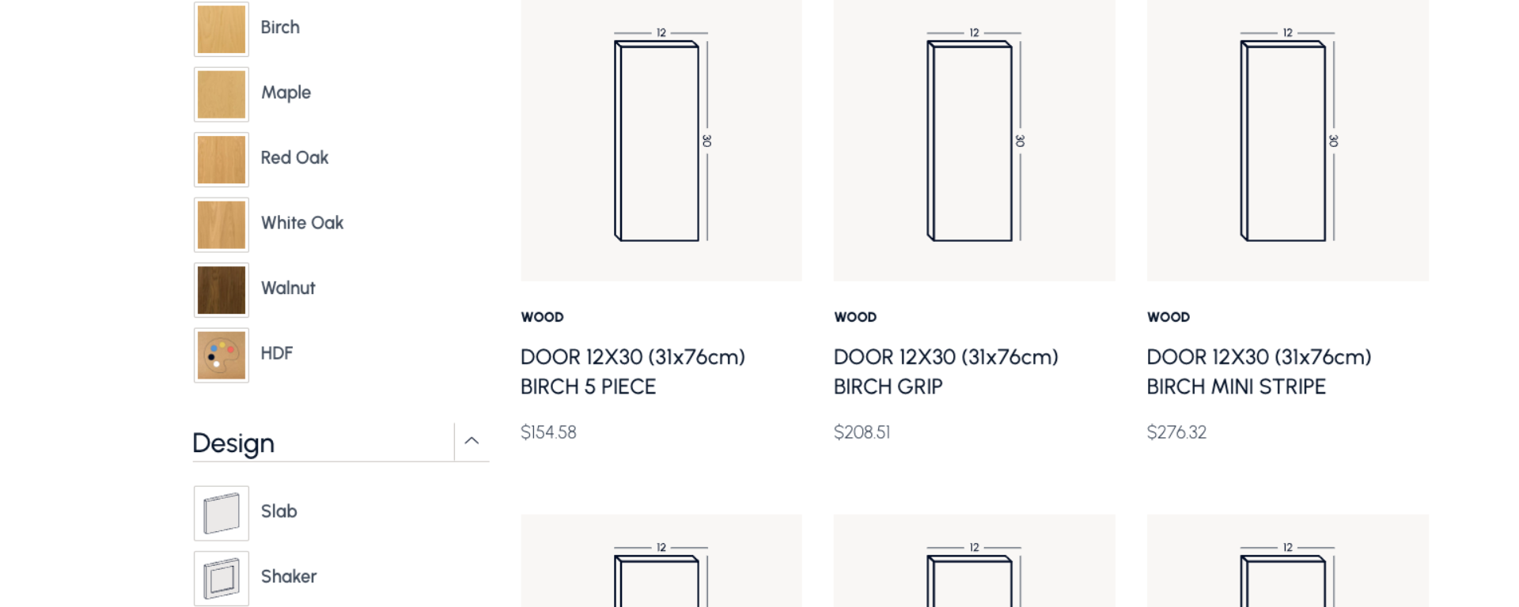Select the HDF paint palette icon

[x=222, y=355]
